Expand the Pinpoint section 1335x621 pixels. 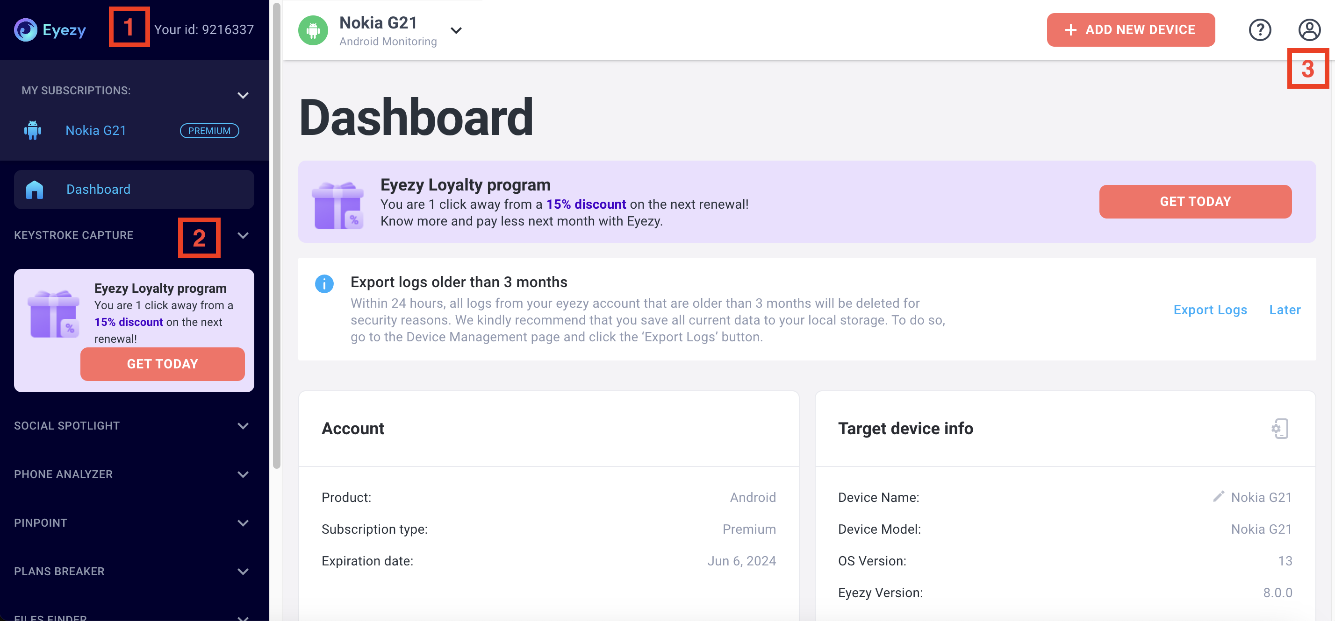(243, 522)
